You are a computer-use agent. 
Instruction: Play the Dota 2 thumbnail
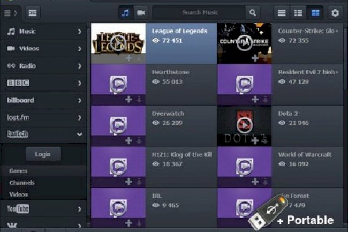[x=244, y=125]
